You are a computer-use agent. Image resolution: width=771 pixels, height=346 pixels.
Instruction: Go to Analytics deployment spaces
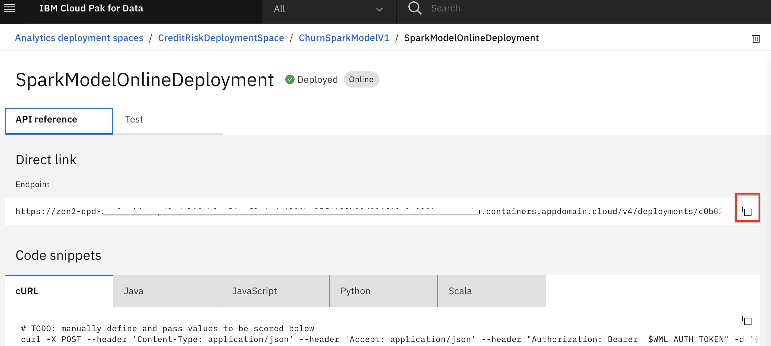tap(79, 38)
